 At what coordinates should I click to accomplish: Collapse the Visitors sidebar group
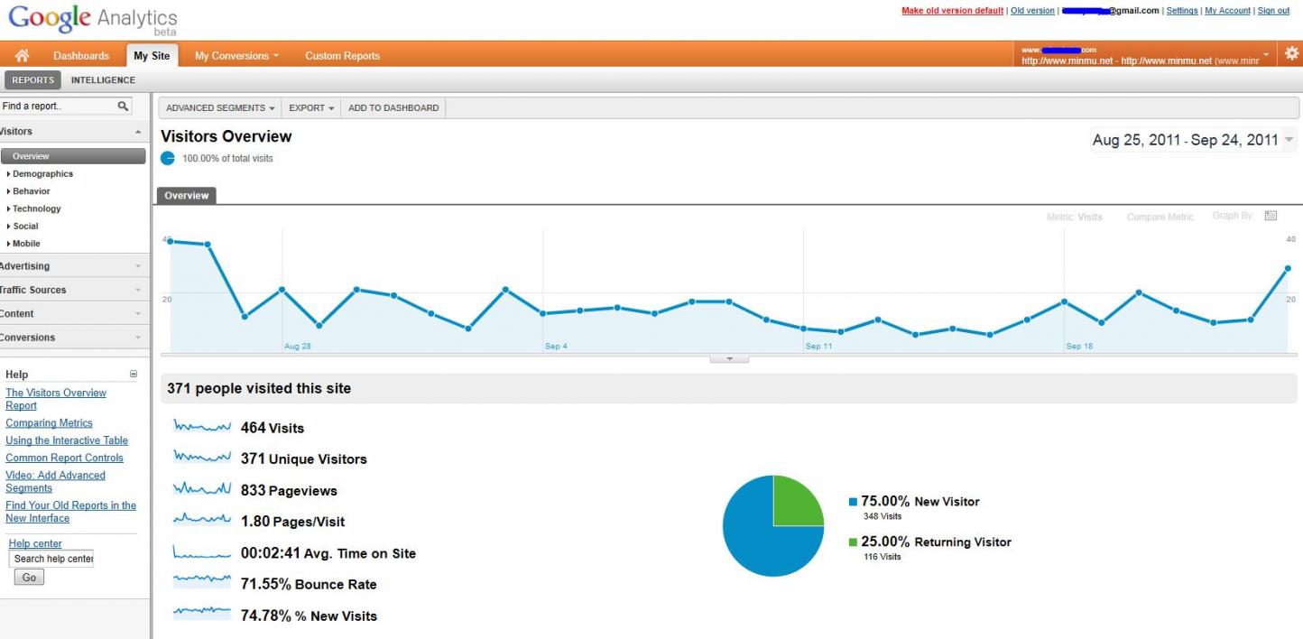tap(74, 132)
